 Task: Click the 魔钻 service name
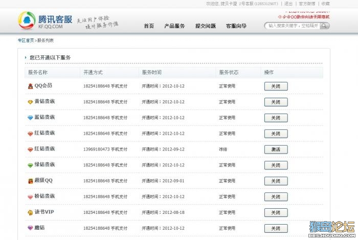tap(39, 228)
